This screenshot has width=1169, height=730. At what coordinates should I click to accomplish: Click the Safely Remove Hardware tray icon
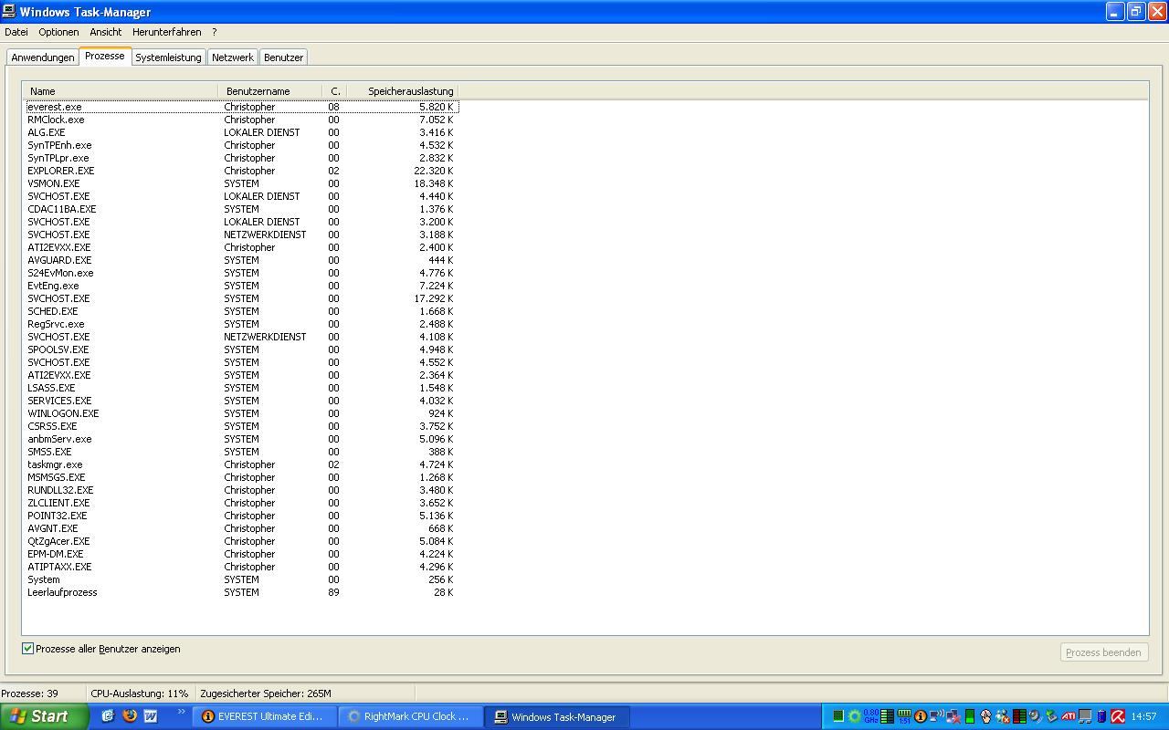click(x=1052, y=716)
